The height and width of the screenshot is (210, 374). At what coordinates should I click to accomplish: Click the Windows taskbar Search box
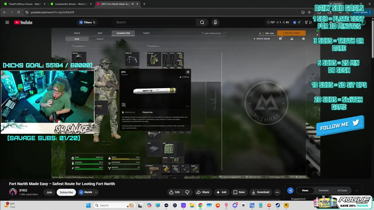click(x=114, y=205)
